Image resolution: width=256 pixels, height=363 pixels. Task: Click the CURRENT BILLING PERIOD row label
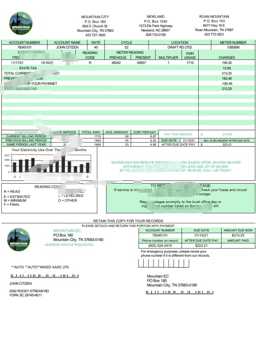26,136
